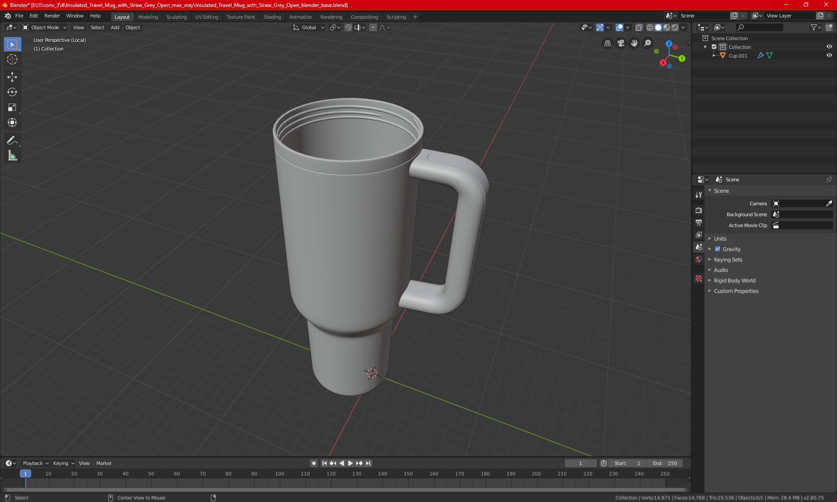Screen dimensions: 837x502
Task: Click the End frame 250 field
Action: (x=665, y=463)
